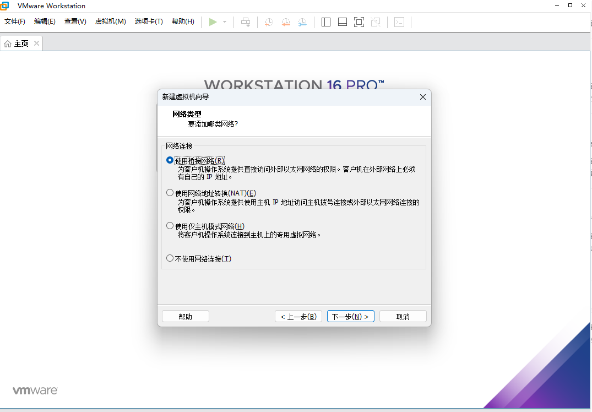Maximize the VMware Workstation window

pyautogui.click(x=570, y=6)
